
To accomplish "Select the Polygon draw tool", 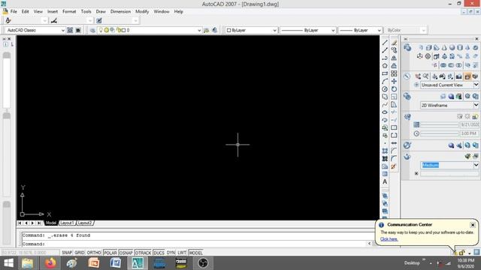I will click(x=385, y=66).
